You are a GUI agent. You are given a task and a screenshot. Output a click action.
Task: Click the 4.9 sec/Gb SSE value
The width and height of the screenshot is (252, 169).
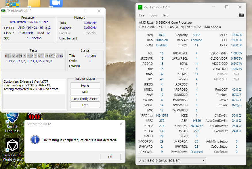34,38
